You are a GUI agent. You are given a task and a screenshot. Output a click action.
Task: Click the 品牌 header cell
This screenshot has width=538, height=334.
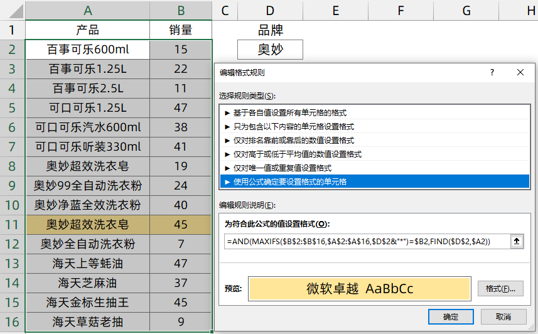pos(270,30)
